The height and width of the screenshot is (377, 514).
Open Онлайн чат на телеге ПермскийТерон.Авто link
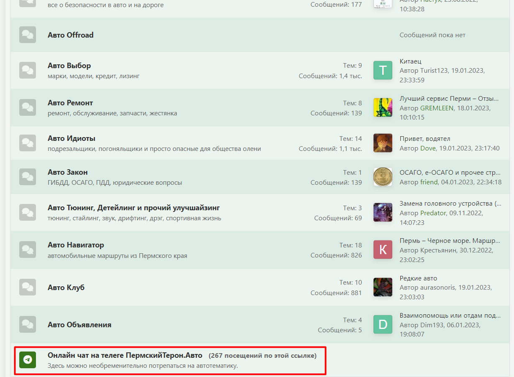[x=125, y=355]
